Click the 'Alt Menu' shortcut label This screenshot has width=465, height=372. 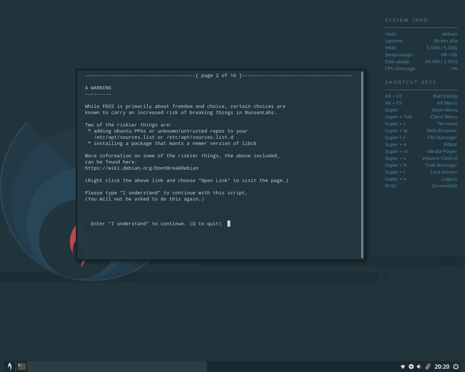447,103
